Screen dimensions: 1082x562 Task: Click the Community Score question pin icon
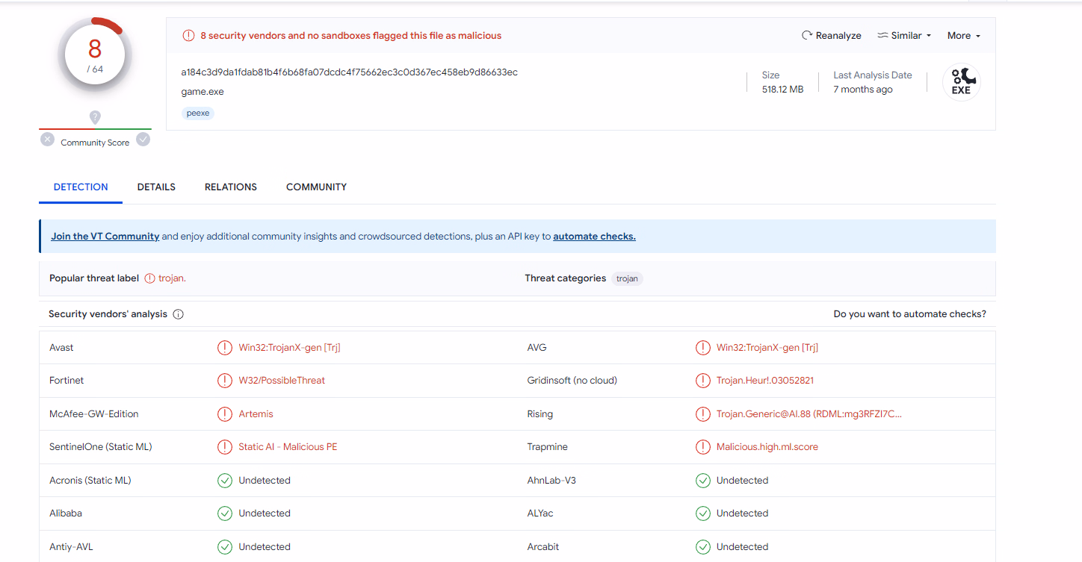click(x=95, y=117)
